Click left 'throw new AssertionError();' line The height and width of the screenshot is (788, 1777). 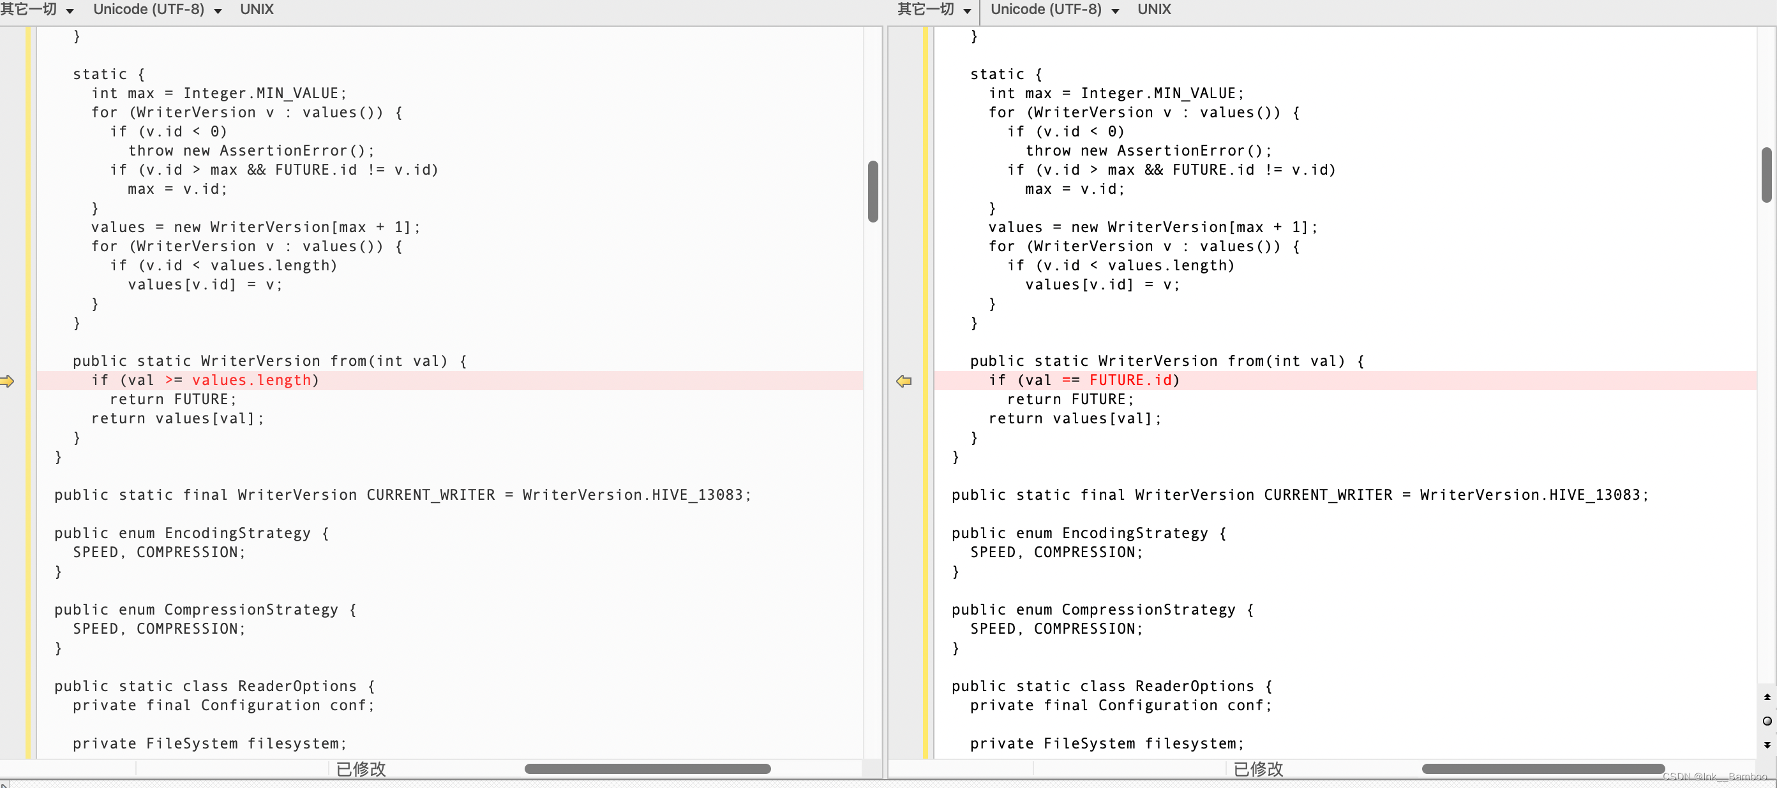[251, 151]
